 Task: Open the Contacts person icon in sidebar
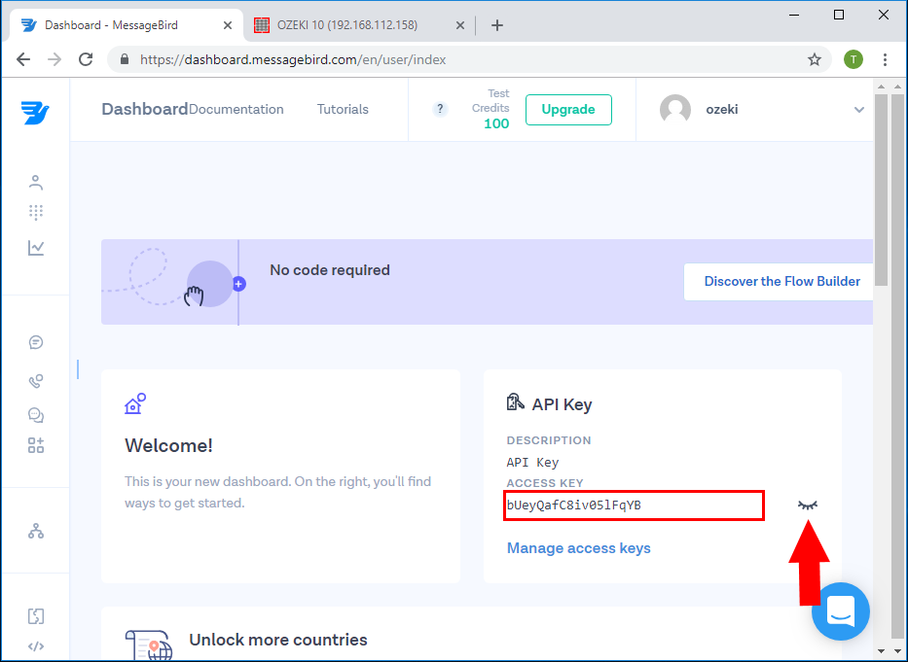tap(36, 182)
